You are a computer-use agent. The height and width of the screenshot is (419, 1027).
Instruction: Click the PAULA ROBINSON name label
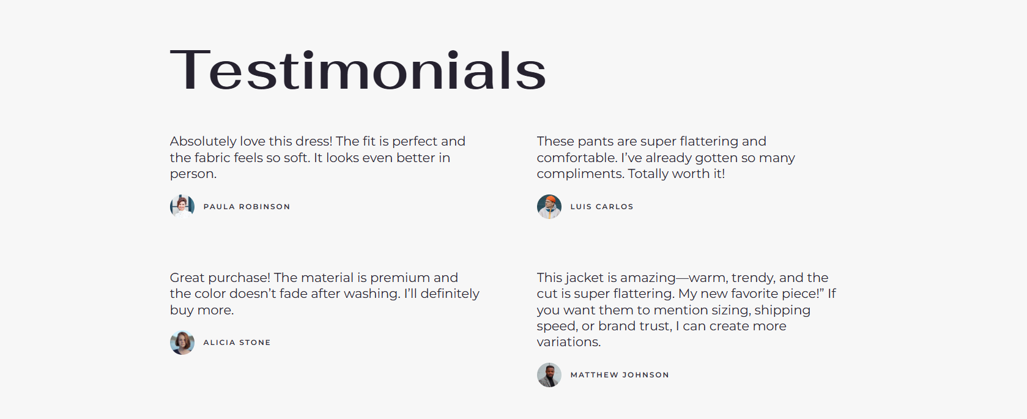pos(247,207)
